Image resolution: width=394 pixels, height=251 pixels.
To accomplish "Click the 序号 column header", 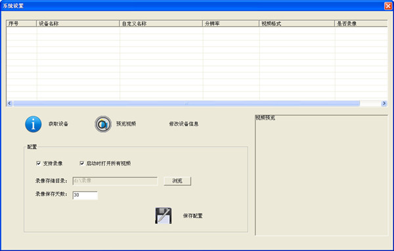I will (x=22, y=24).
